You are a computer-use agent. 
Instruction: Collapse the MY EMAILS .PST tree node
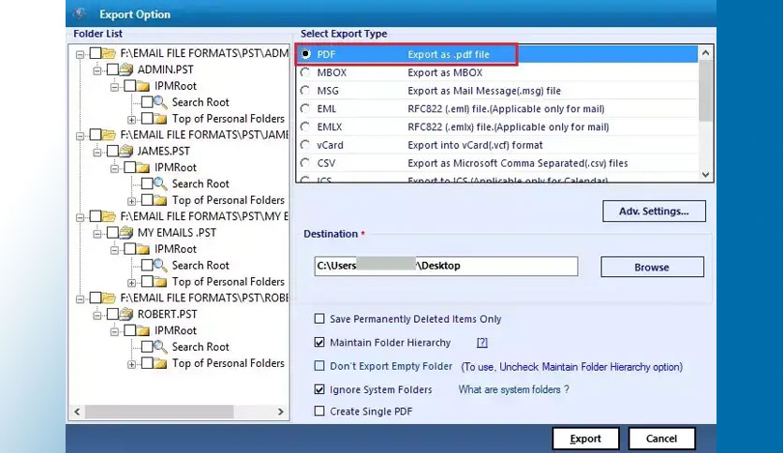pos(97,233)
